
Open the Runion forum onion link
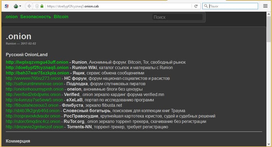[37, 62]
